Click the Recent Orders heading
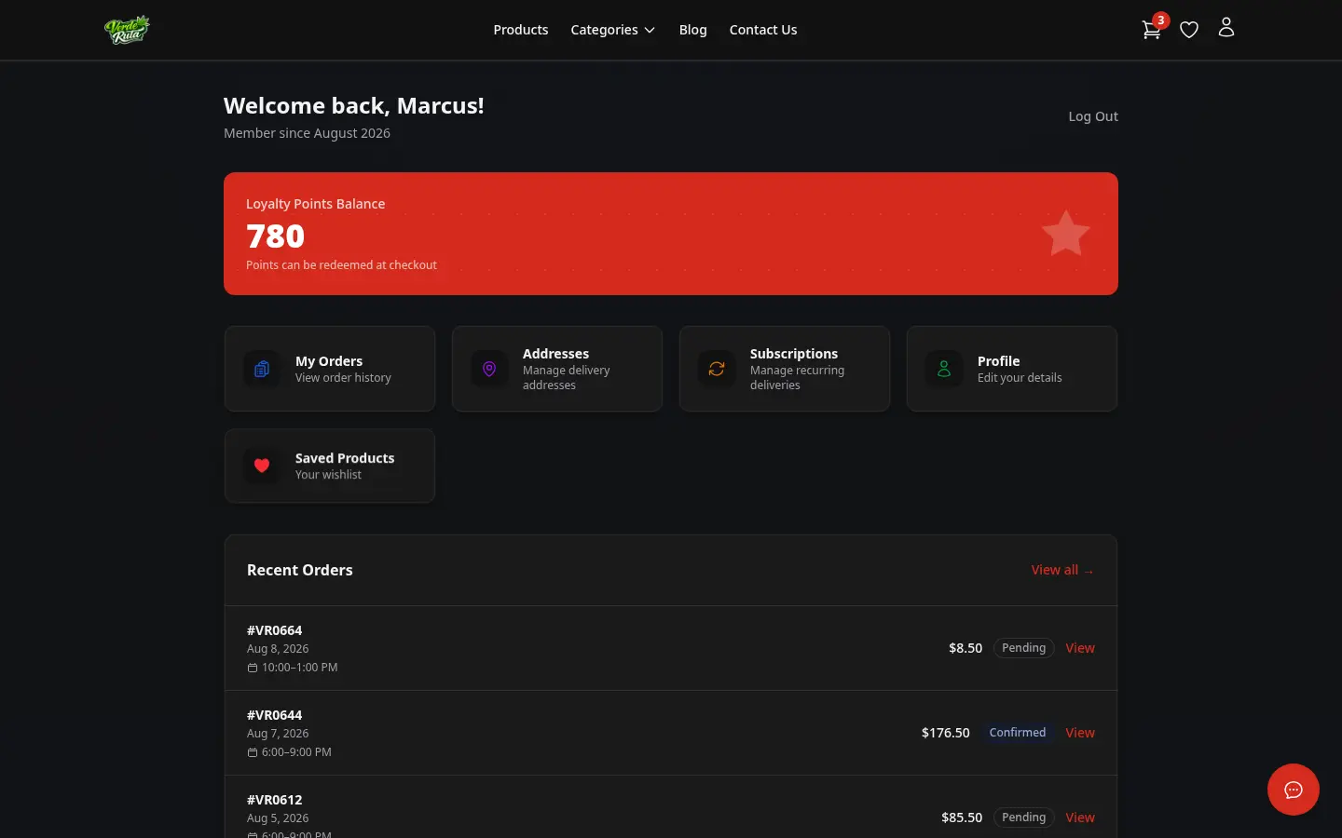 coord(300,570)
